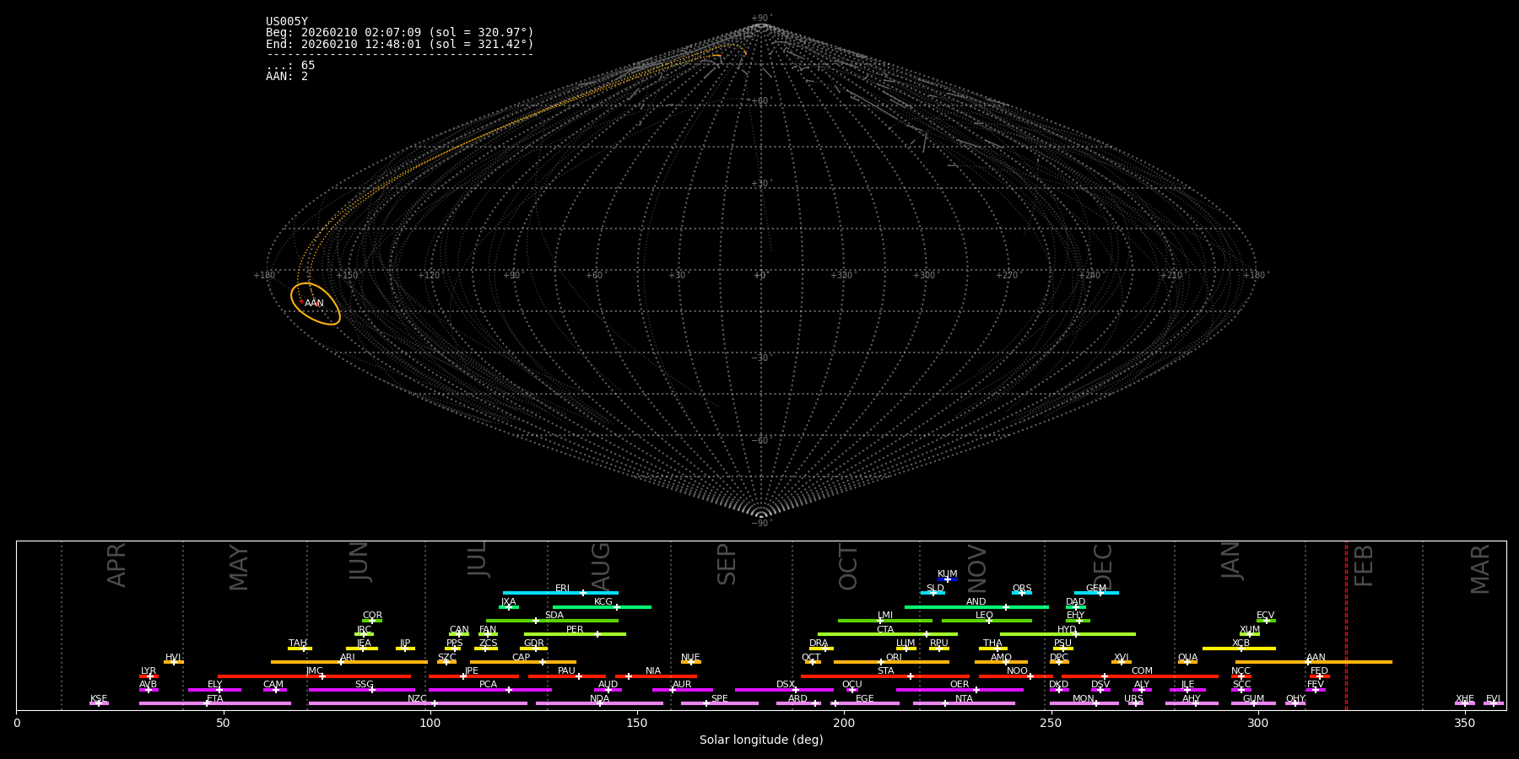The width and height of the screenshot is (1519, 759).
Task: Click the AUG month label
Action: pyautogui.click(x=600, y=568)
